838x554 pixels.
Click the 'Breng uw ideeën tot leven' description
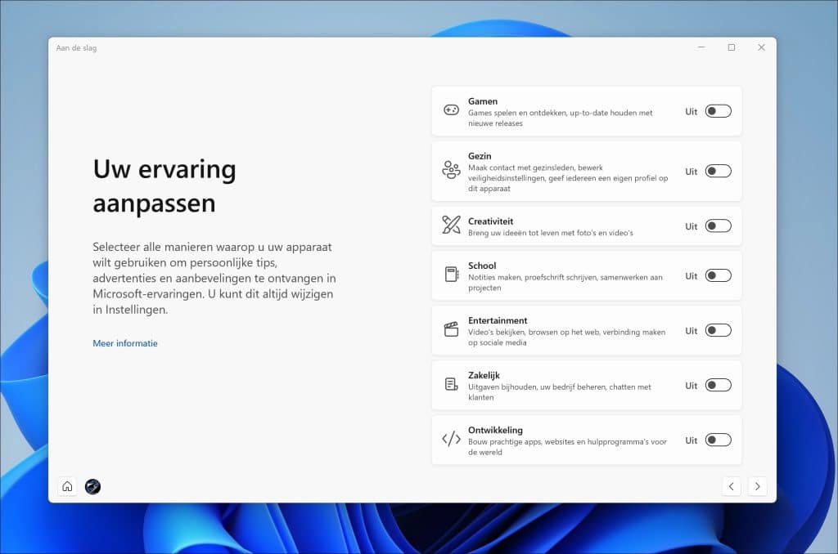[551, 233]
